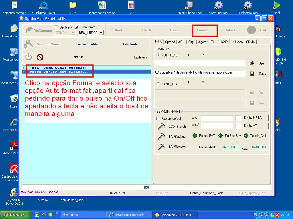
Task: Click the Search Phone keys icon
Action: point(29,44)
